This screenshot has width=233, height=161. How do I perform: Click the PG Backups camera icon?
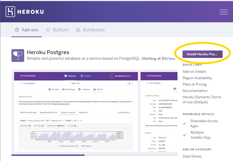63,89
